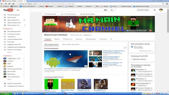Screen dimensions: 169x95
Task: Open the Chrome menu button
Action: pyautogui.click(x=167, y=4)
